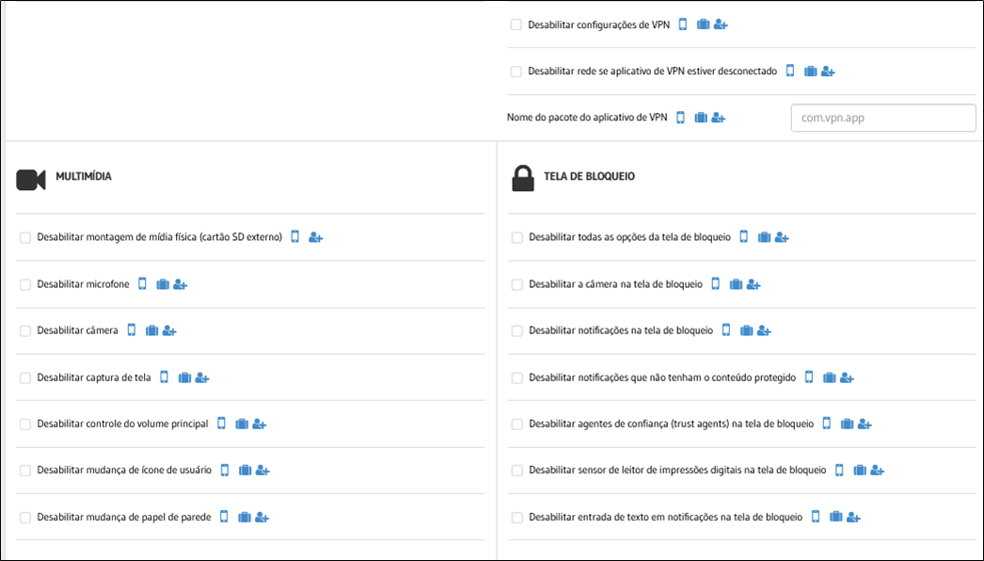
Task: Click the video camera icon by Multimídia
Action: [31, 180]
